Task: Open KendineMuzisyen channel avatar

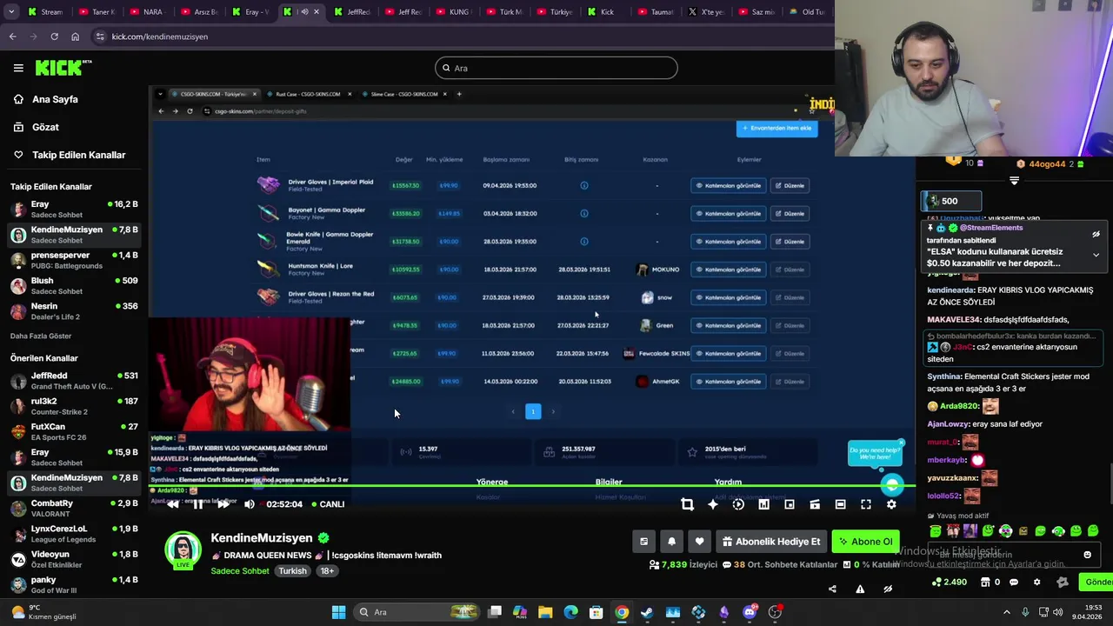Action: tap(183, 550)
